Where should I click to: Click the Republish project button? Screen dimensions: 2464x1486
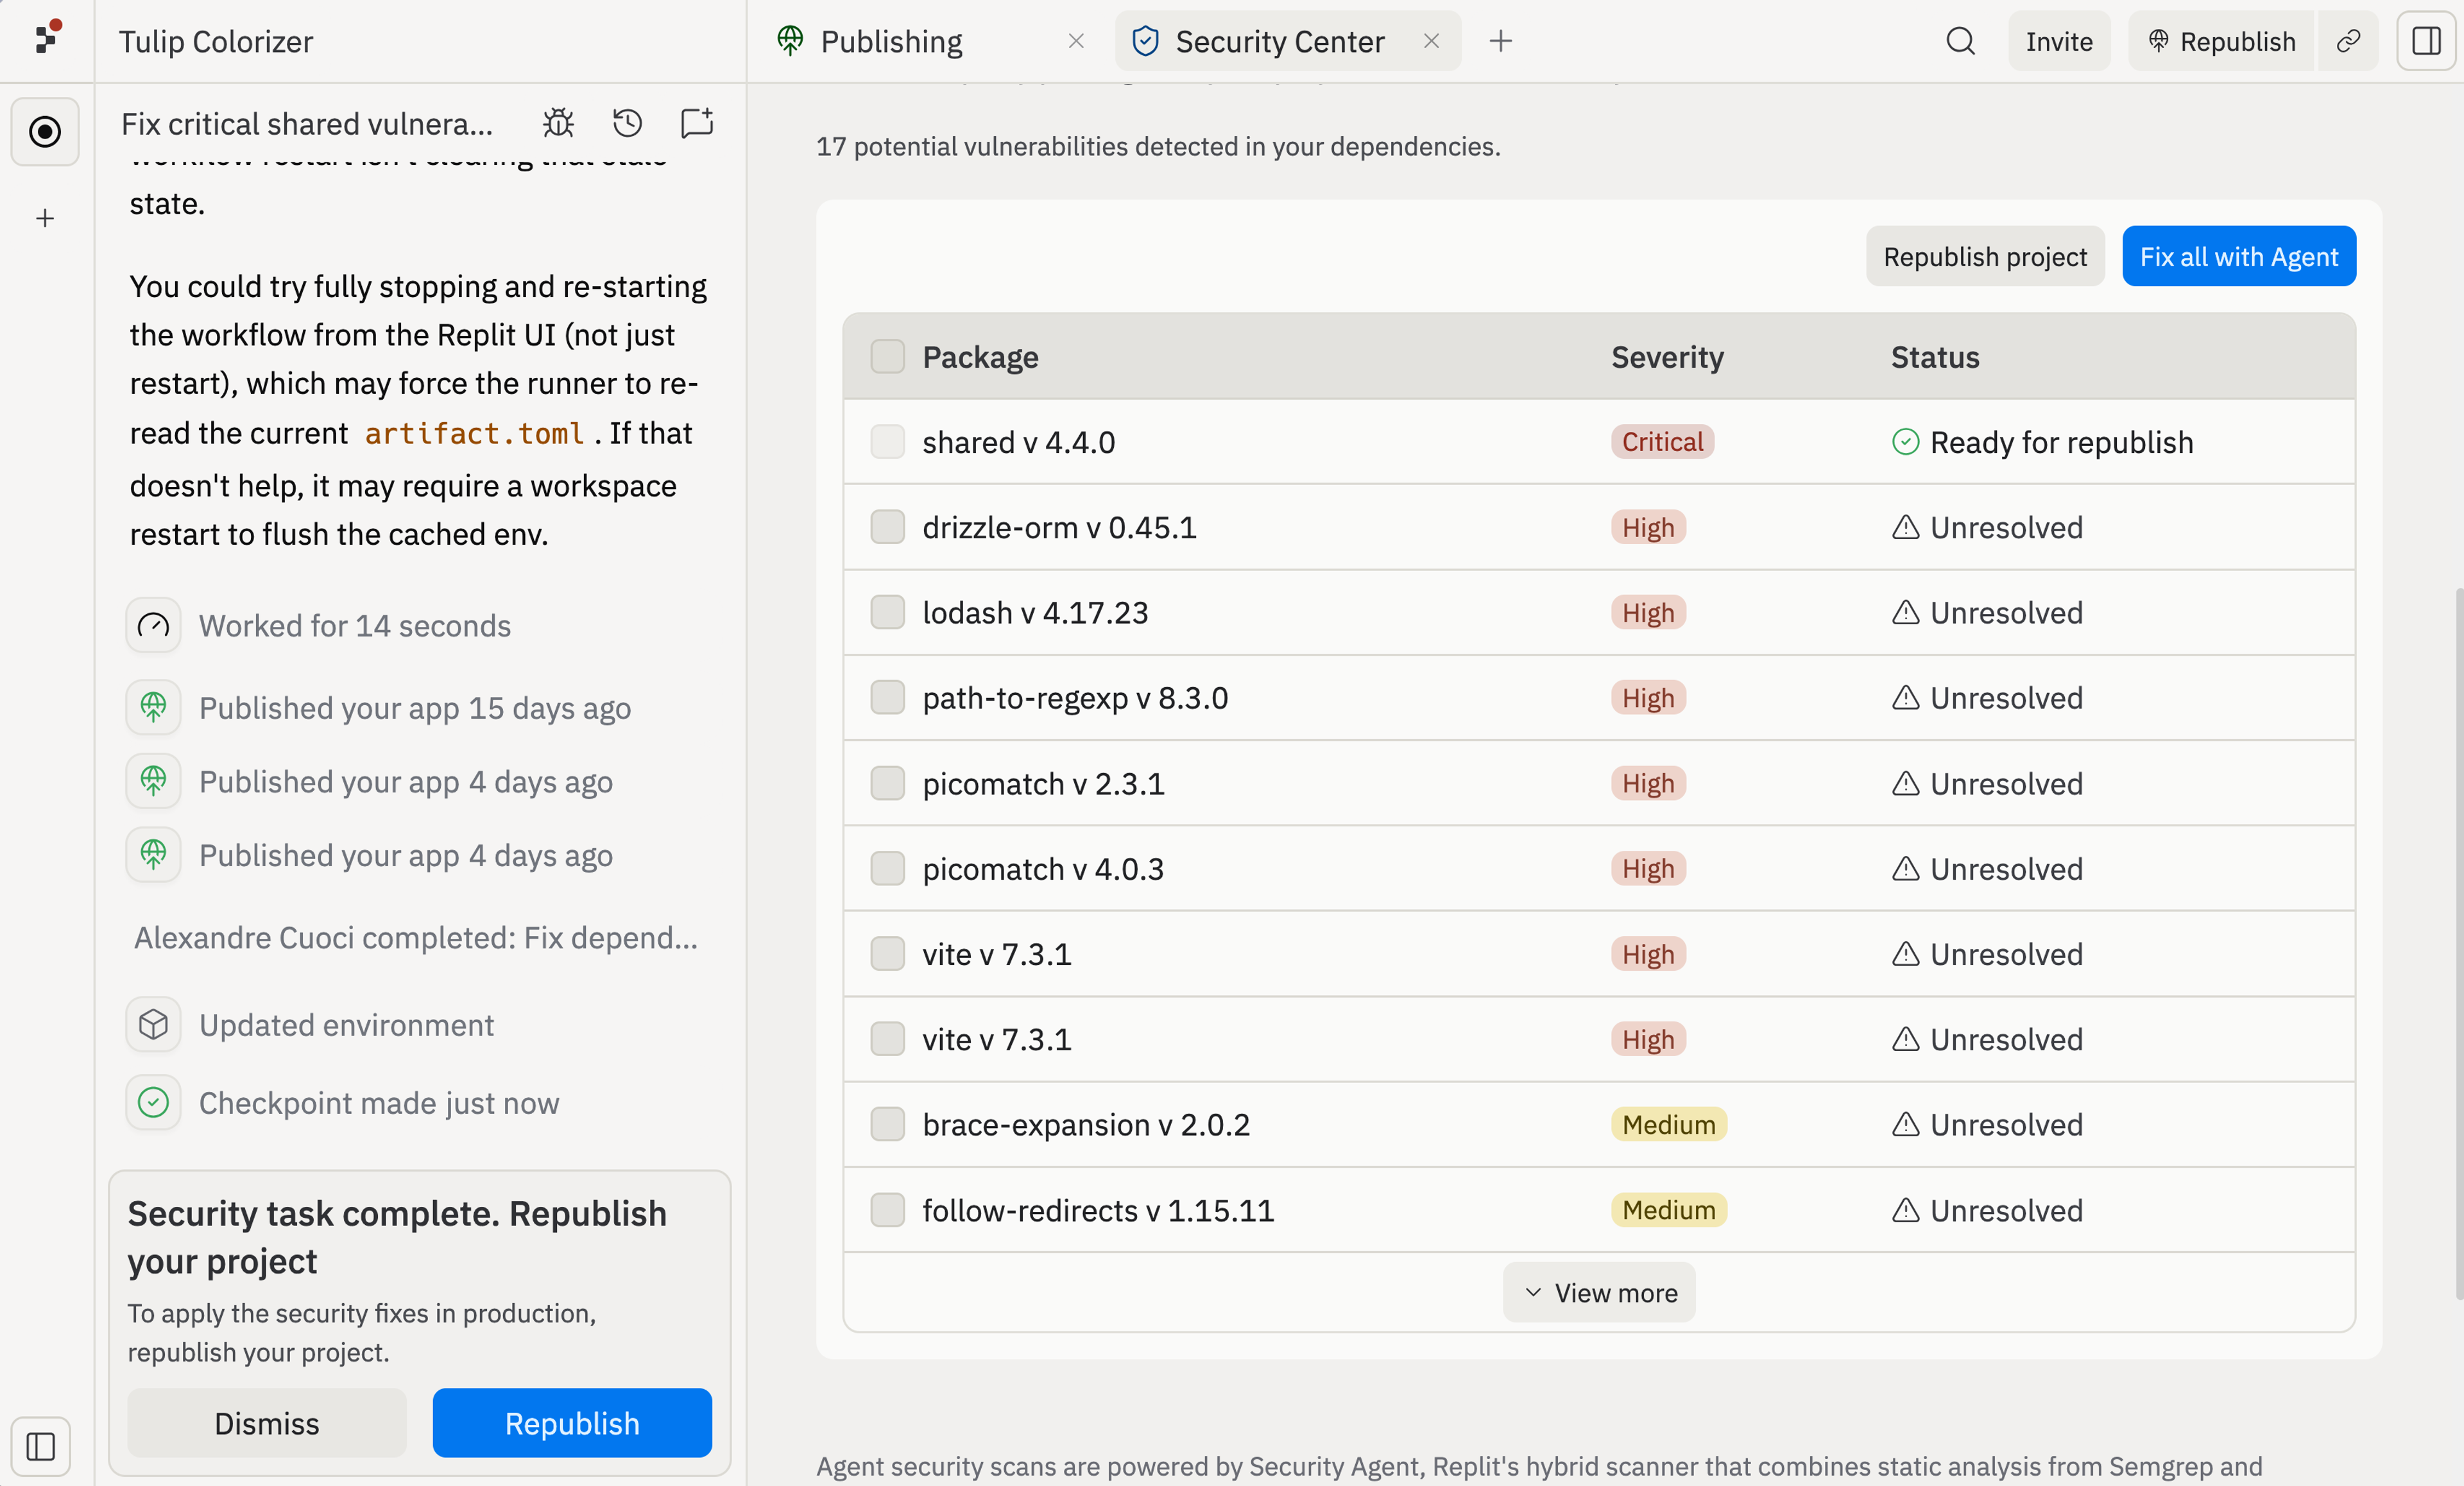pos(1985,256)
